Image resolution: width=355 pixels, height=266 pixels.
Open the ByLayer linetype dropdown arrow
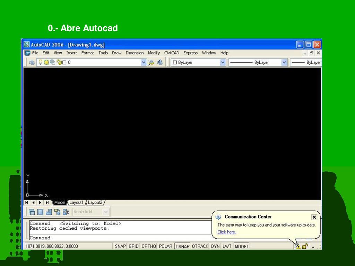pos(284,62)
